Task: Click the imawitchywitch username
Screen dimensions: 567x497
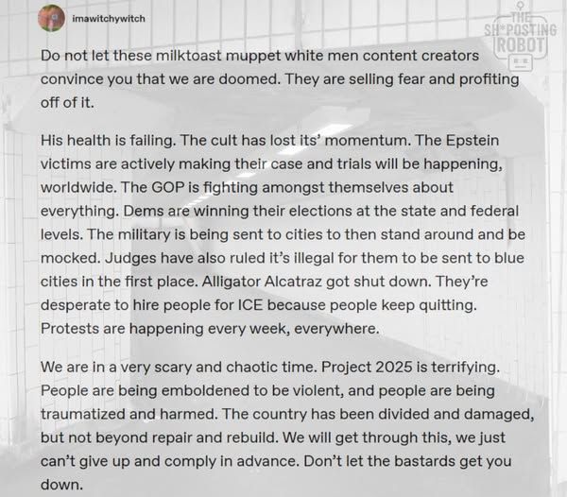Action: (109, 19)
